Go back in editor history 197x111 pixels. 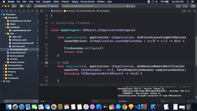coord(45,11)
